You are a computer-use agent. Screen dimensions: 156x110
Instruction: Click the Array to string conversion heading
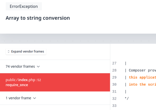(x=38, y=18)
